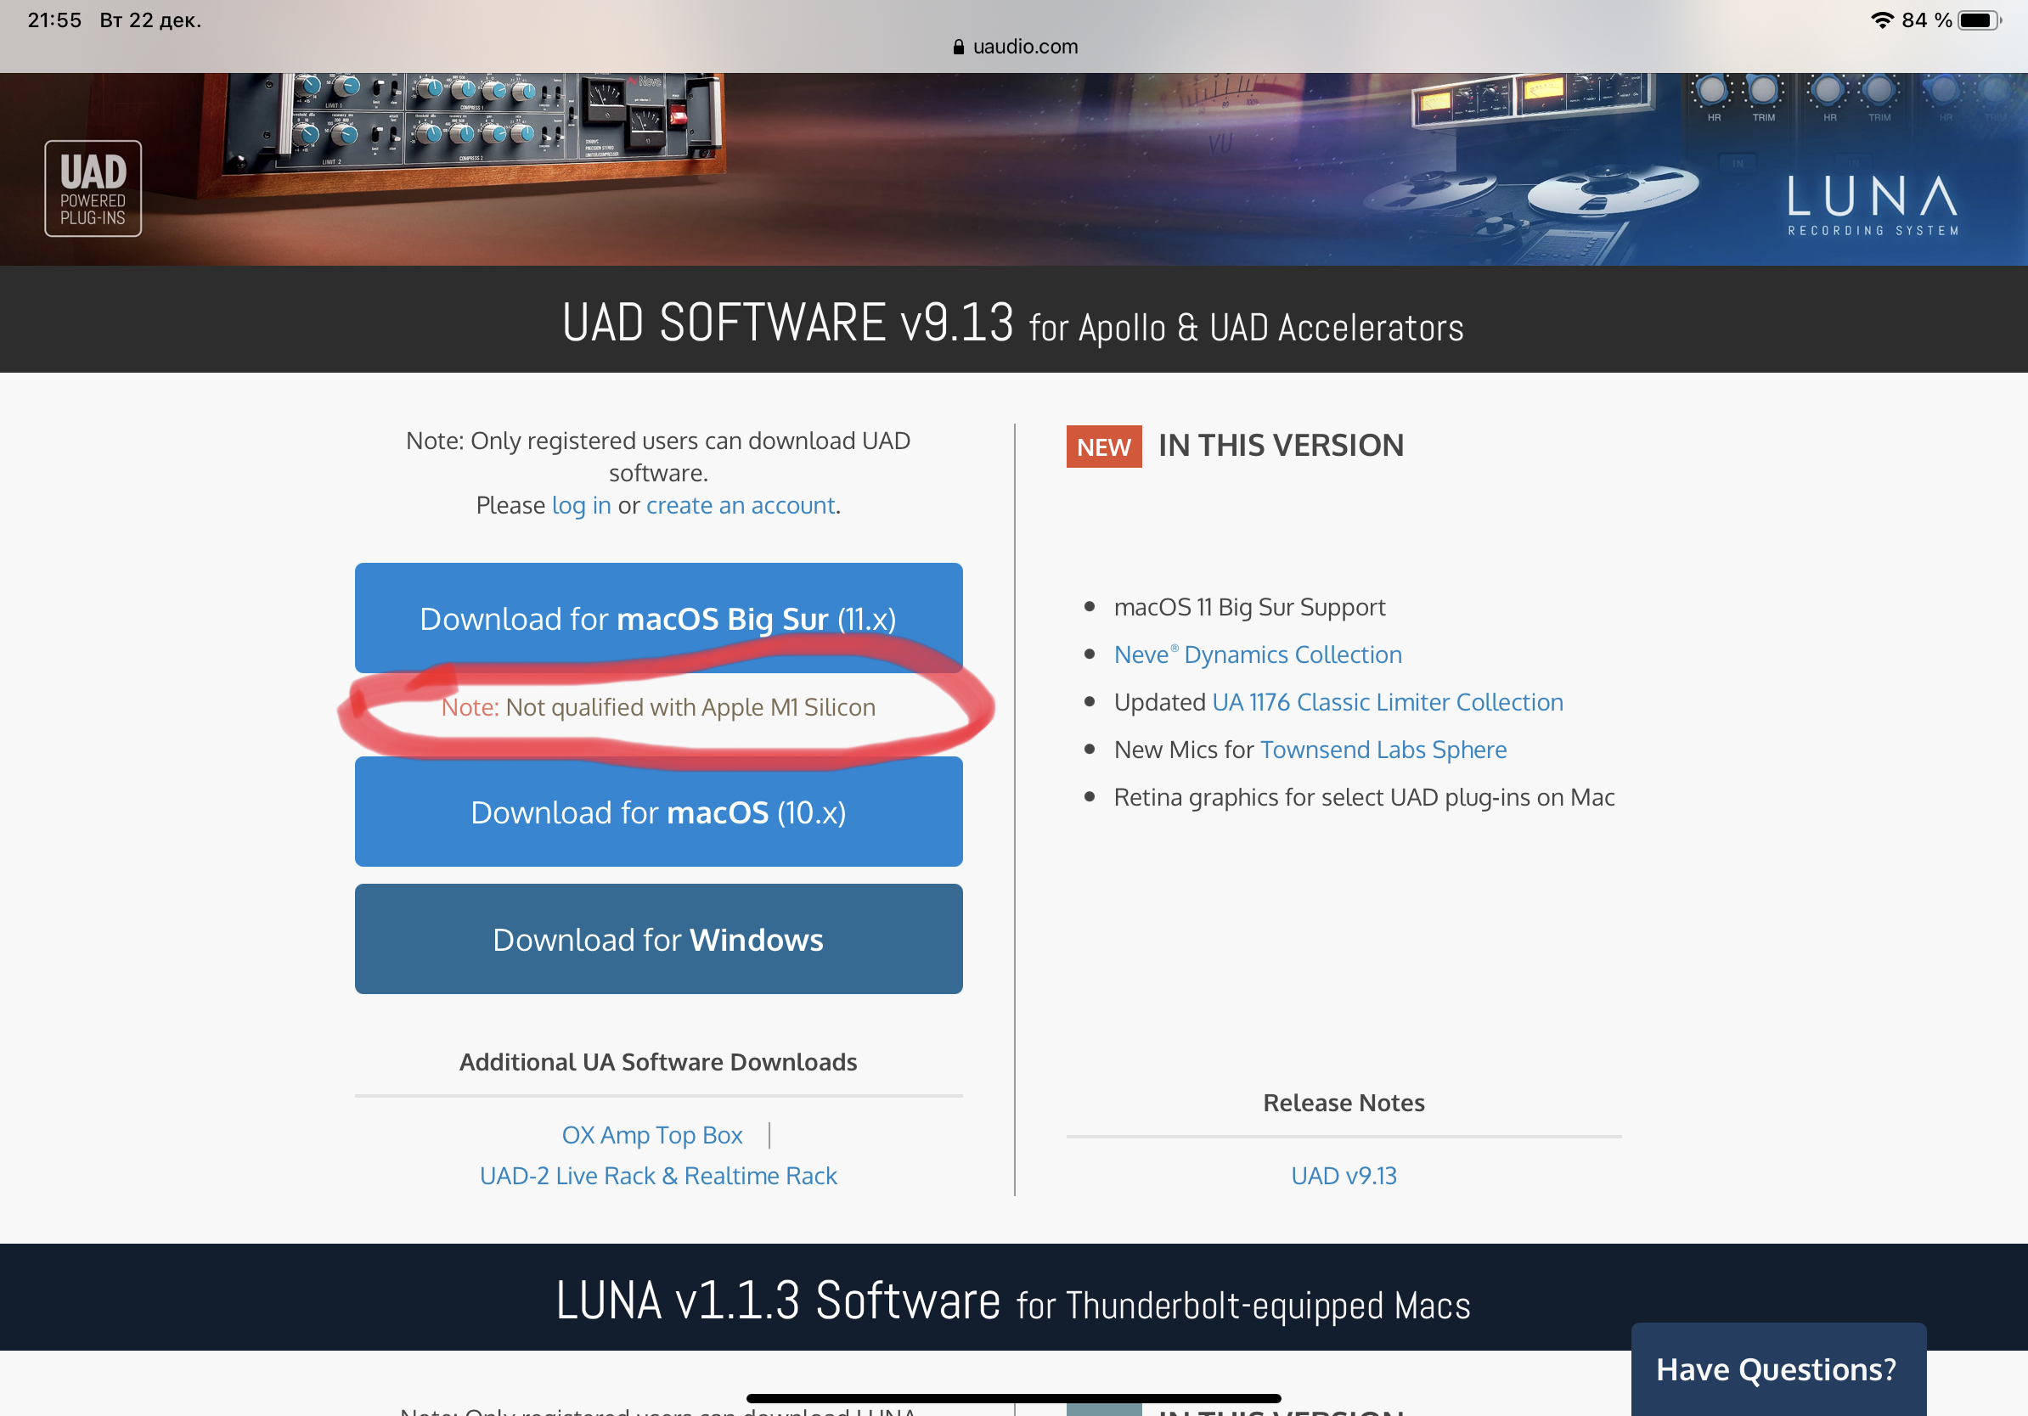This screenshot has height=1416, width=2028.
Task: Click the red NEW badge
Action: point(1103,447)
